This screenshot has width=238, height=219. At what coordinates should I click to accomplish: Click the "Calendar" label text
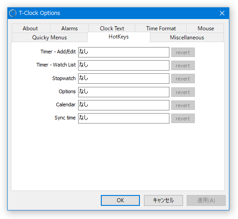pyautogui.click(x=66, y=105)
